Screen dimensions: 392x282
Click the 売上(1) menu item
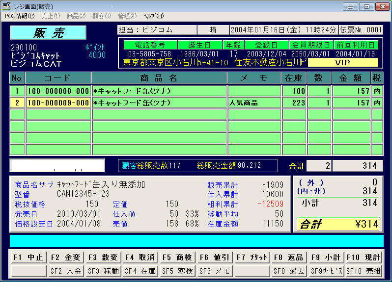pyautogui.click(x=51, y=16)
